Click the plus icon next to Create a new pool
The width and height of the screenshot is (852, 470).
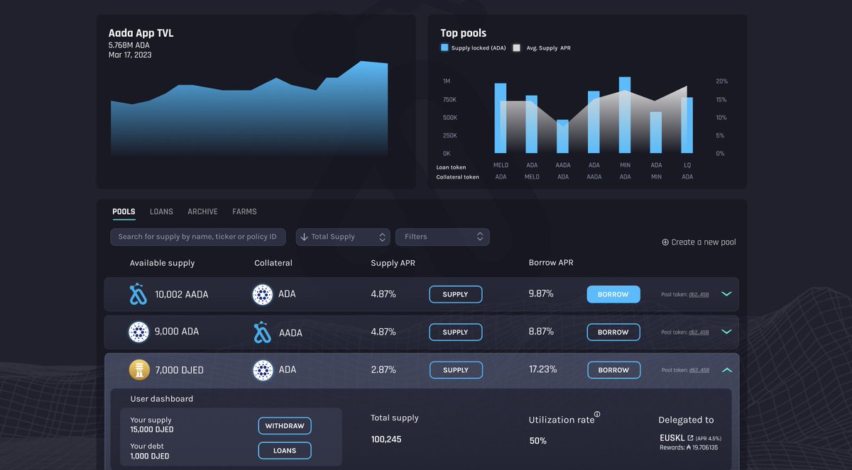665,242
